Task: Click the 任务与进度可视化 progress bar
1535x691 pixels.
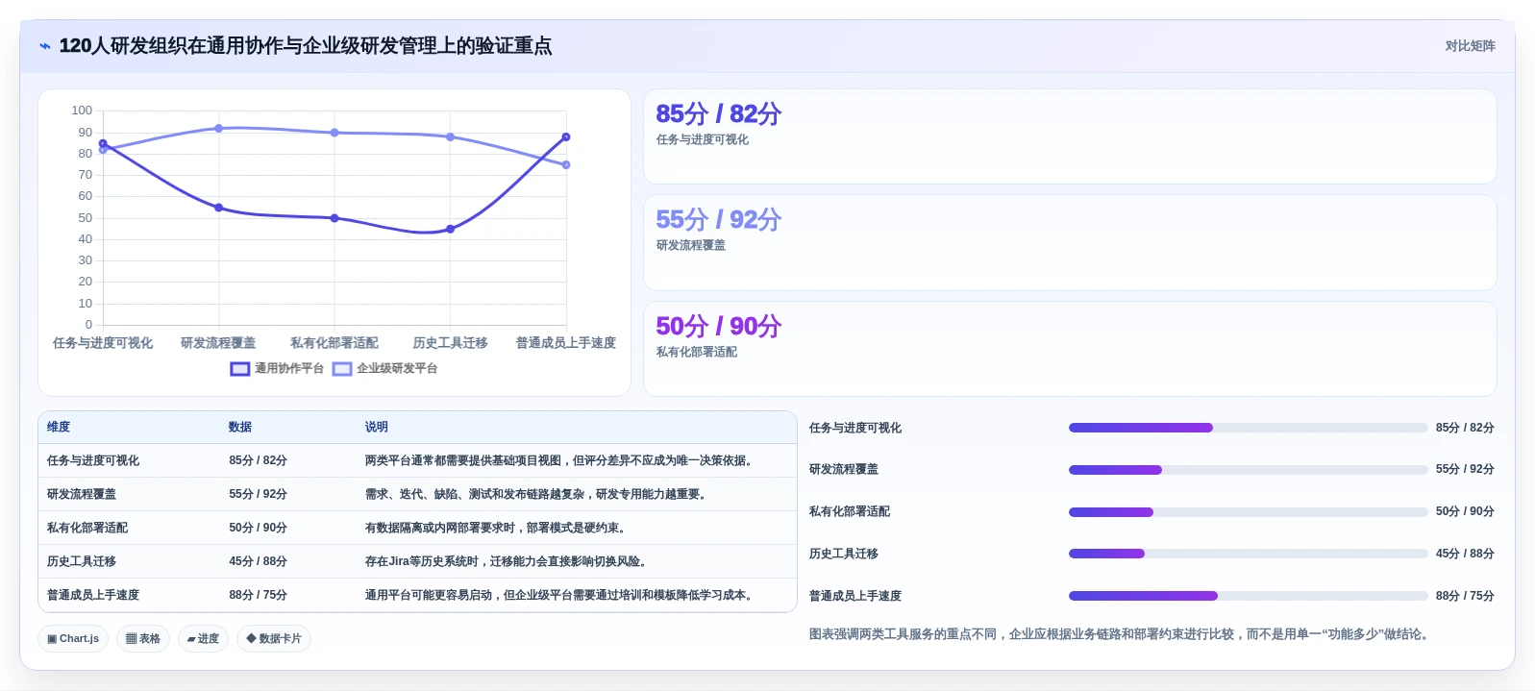Action: click(1249, 428)
